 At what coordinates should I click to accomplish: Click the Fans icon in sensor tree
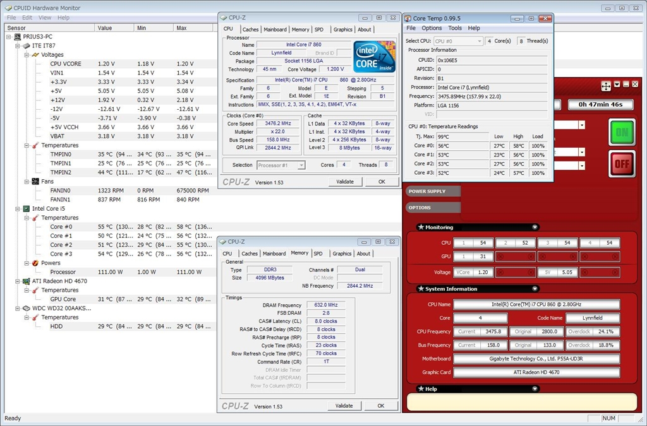[35, 181]
